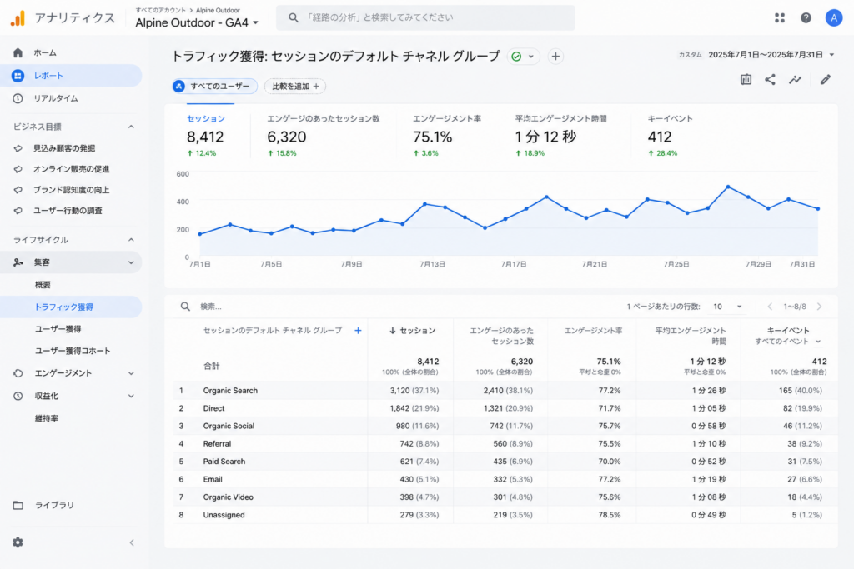Image resolution: width=854 pixels, height=569 pixels.
Task: Open the すべてのイベント key event dropdown
Action: [787, 341]
